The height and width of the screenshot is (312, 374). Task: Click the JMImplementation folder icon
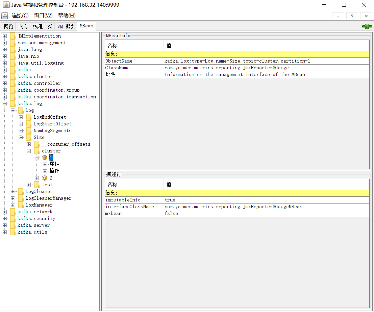pos(13,36)
